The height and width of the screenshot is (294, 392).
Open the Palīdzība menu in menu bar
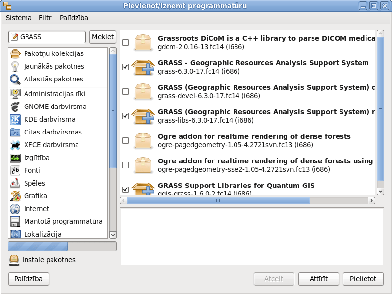[x=74, y=18]
